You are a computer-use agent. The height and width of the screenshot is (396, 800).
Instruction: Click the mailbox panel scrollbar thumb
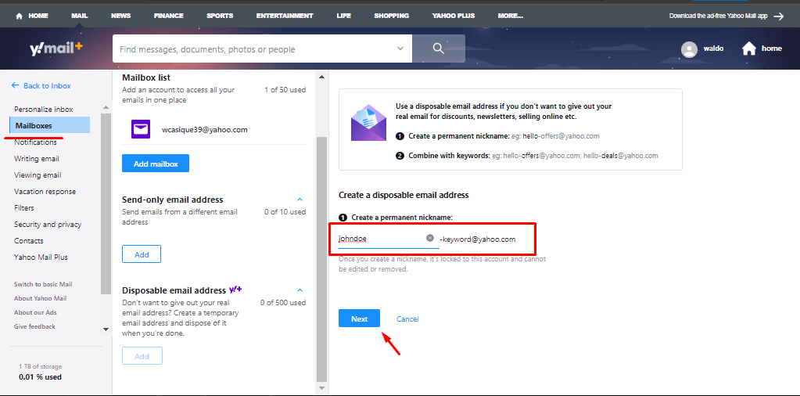tap(321, 259)
